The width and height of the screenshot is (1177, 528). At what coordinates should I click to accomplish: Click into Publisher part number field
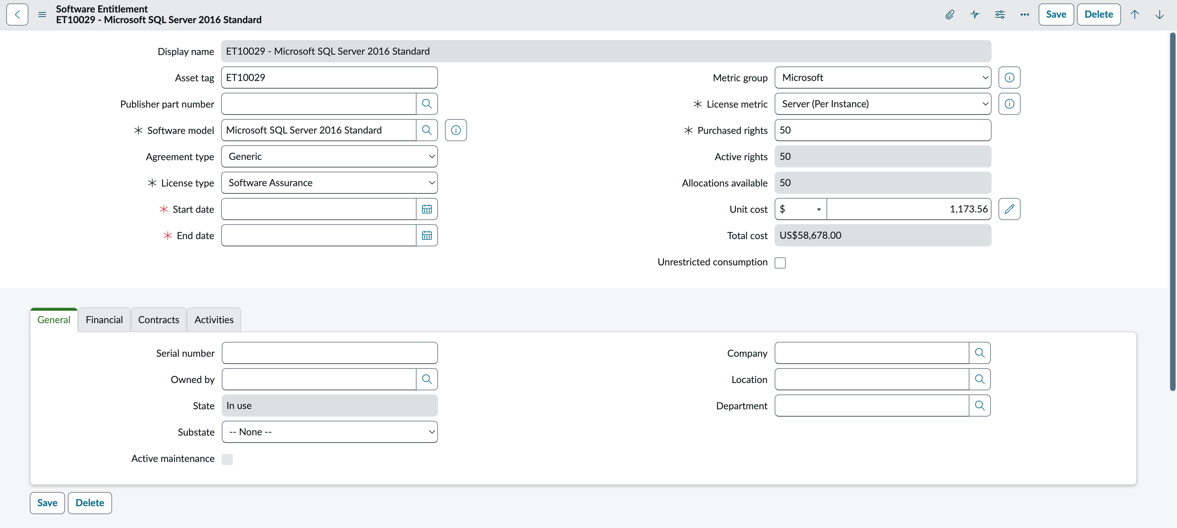click(x=318, y=104)
